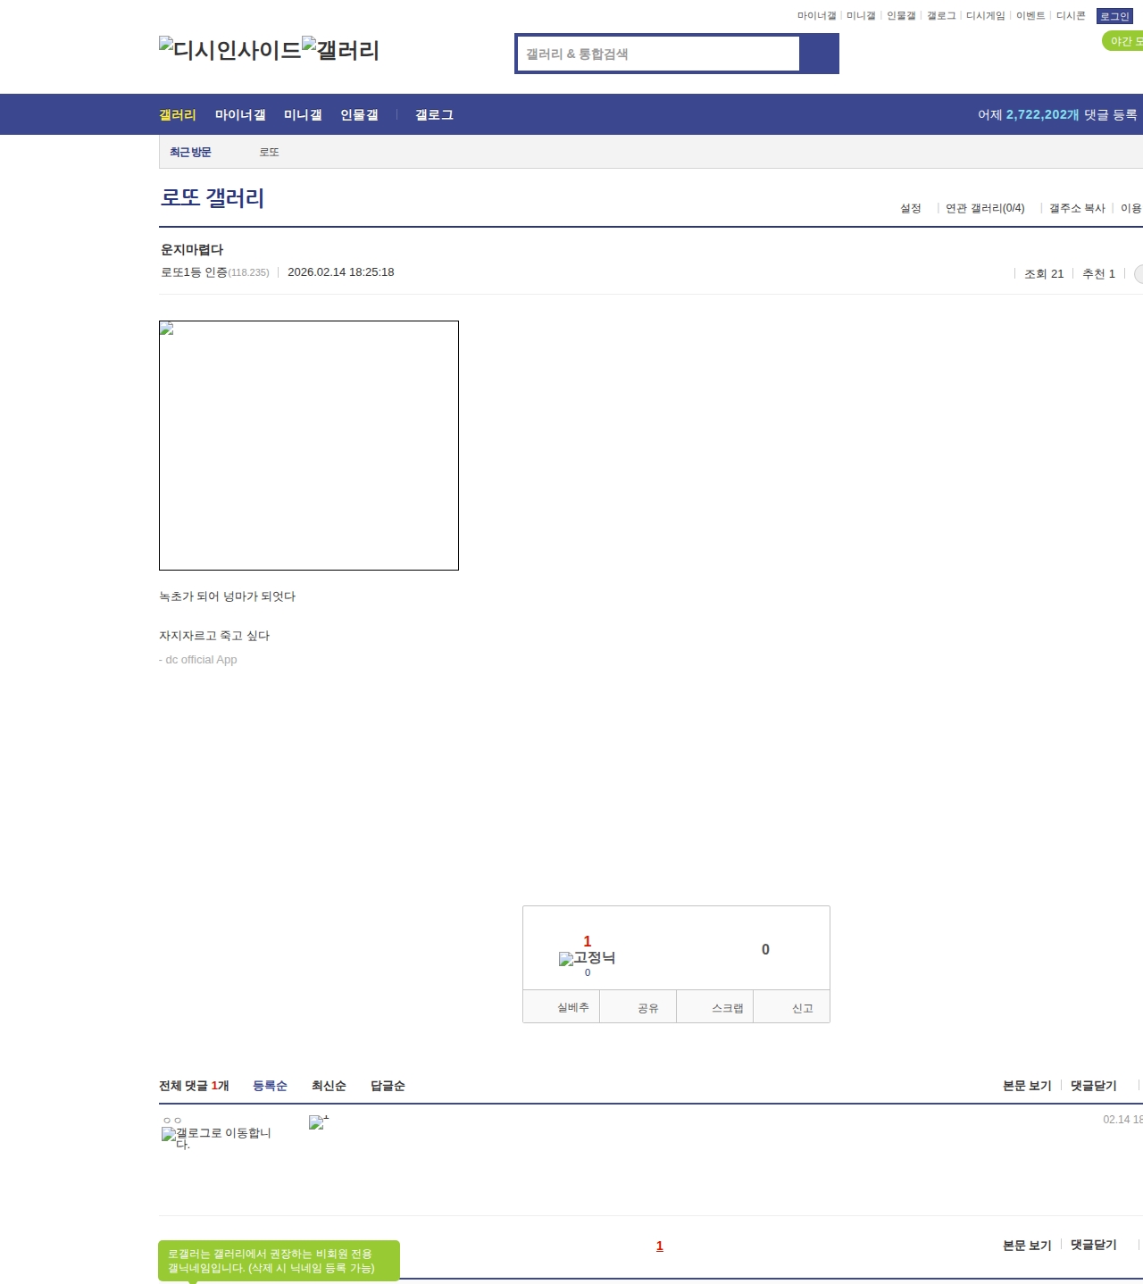The height and width of the screenshot is (1284, 1143).
Task: Select the 갤러리 tab in the blue navigation bar
Action: (x=178, y=114)
